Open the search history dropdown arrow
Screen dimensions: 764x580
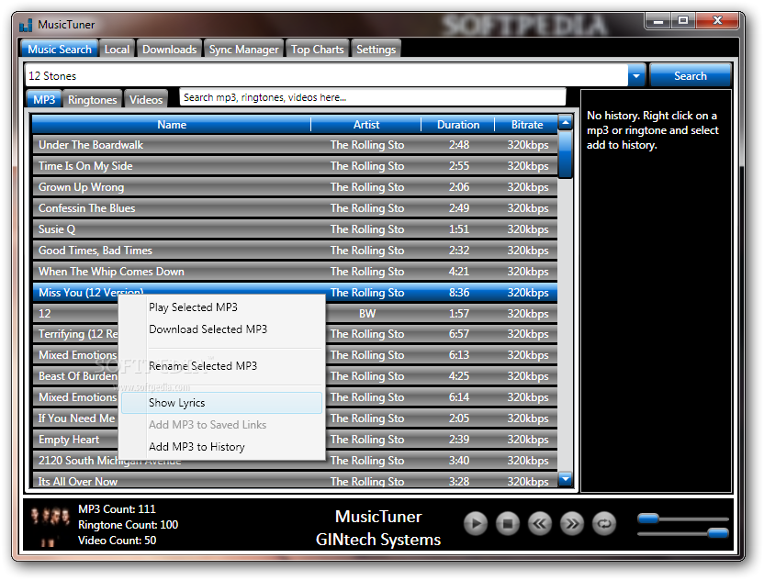[x=636, y=76]
